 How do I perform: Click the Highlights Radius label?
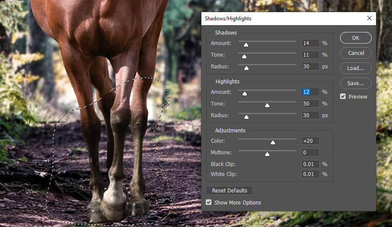tap(220, 115)
